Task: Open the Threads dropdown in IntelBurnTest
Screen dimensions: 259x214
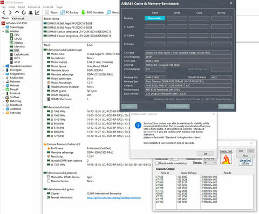Action: [210, 163]
